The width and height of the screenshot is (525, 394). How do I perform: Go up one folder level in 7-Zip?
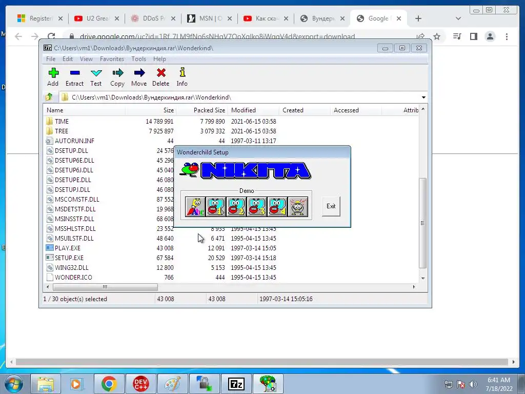(x=49, y=97)
